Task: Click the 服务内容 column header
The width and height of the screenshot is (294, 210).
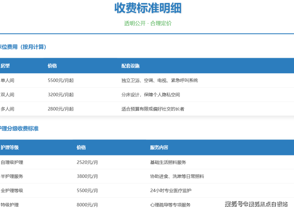Action: 159,147
